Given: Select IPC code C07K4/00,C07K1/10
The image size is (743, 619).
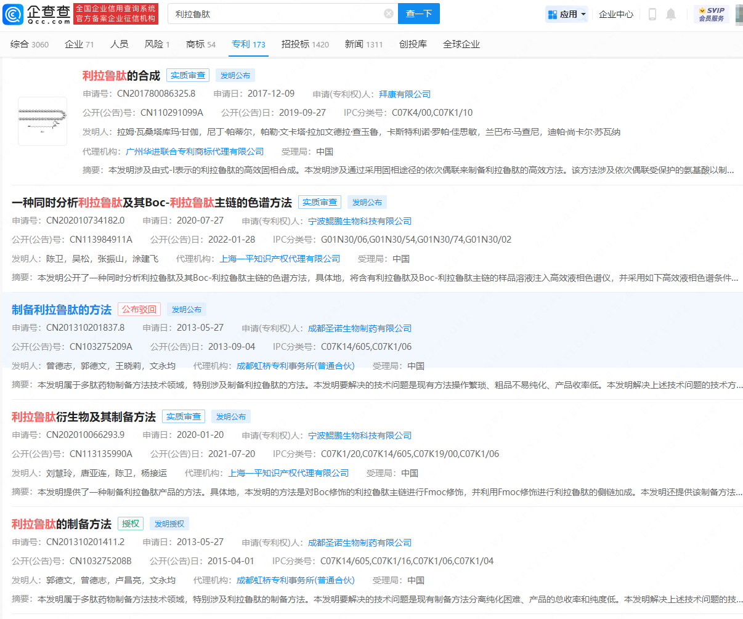Looking at the screenshot, I should (x=432, y=113).
